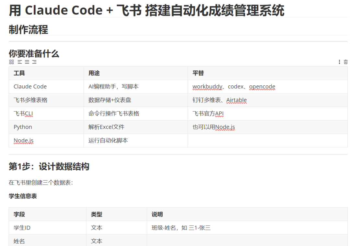Click the 字段 column header
Screen dimensions: 350x246
tap(48, 214)
